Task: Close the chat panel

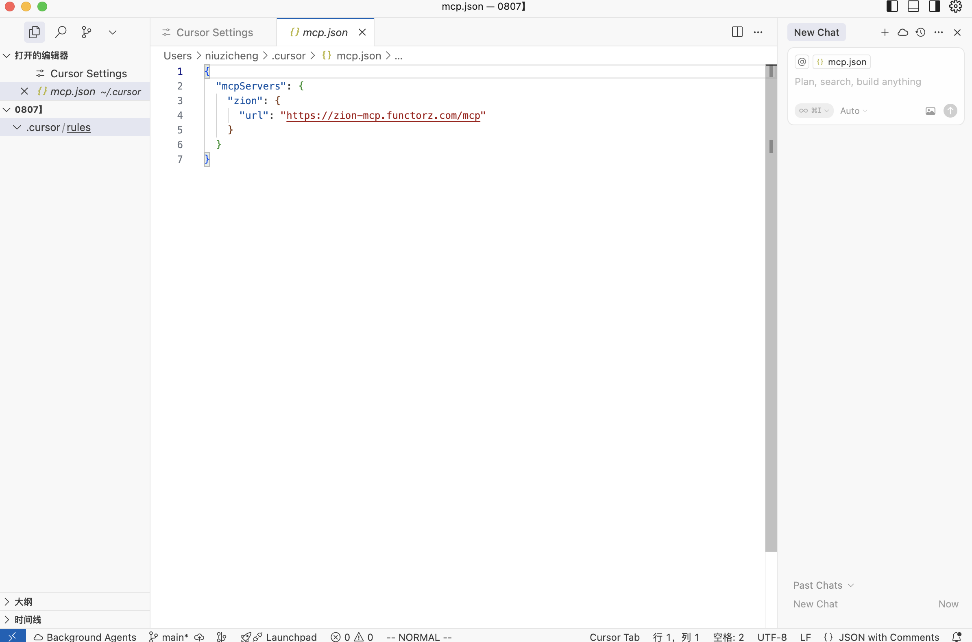Action: tap(957, 33)
